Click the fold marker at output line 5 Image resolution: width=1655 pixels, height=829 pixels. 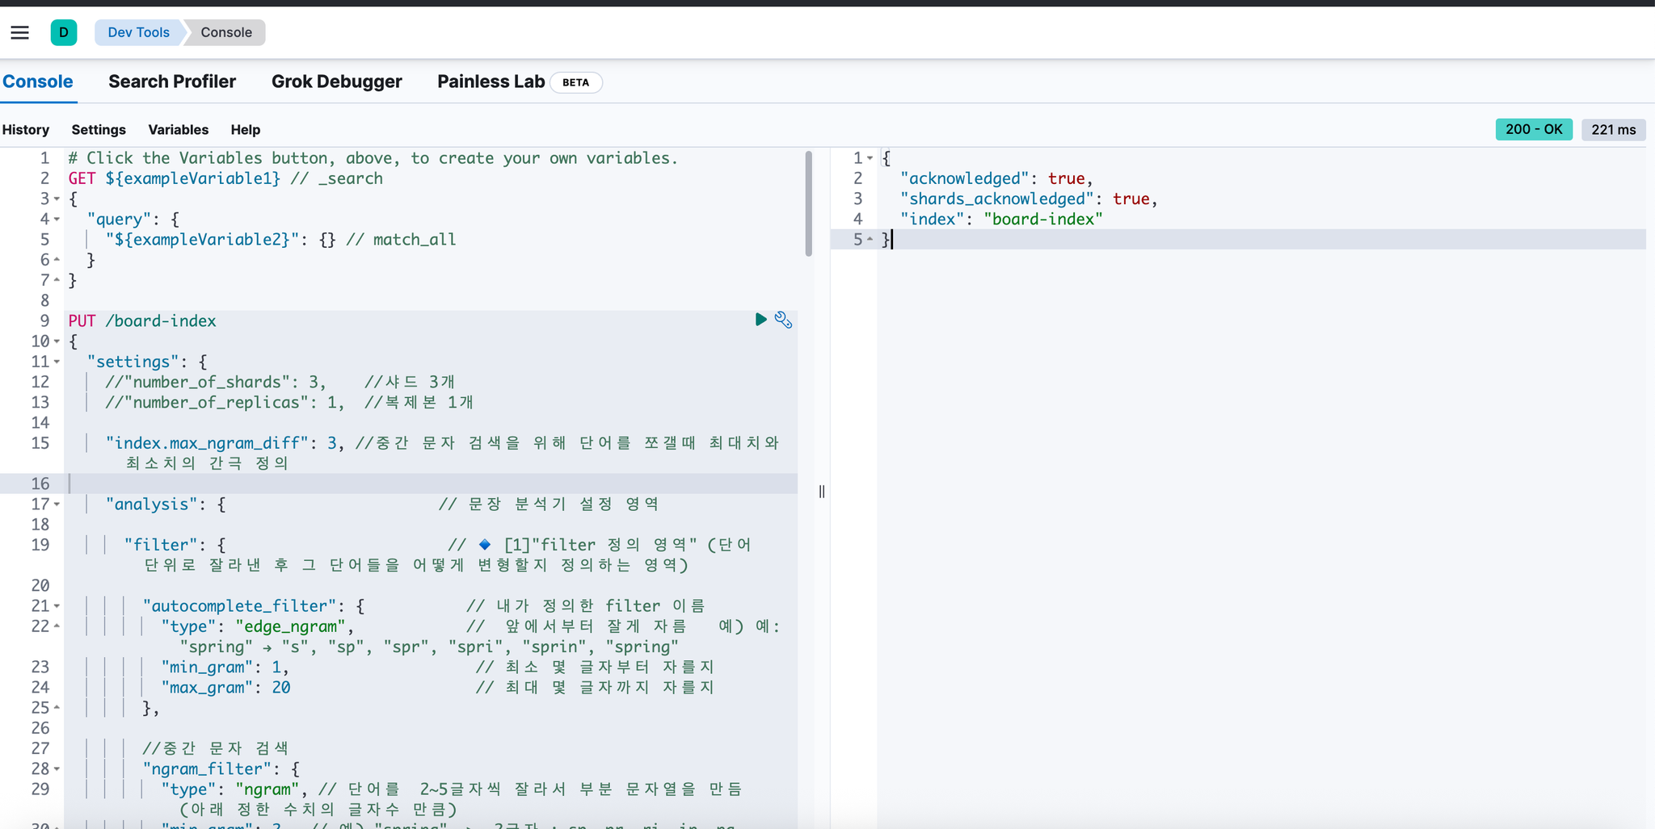click(x=870, y=239)
